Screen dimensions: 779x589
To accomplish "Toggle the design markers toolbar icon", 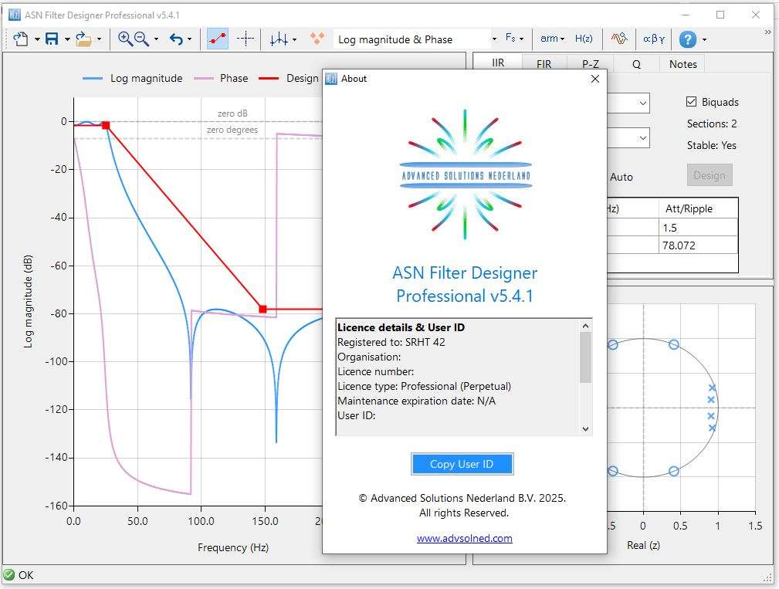I will (x=218, y=39).
